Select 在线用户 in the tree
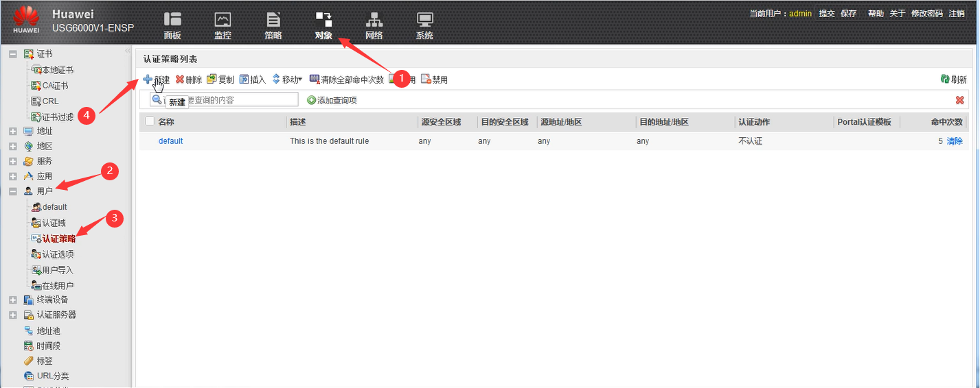This screenshot has width=980, height=388. [x=58, y=285]
